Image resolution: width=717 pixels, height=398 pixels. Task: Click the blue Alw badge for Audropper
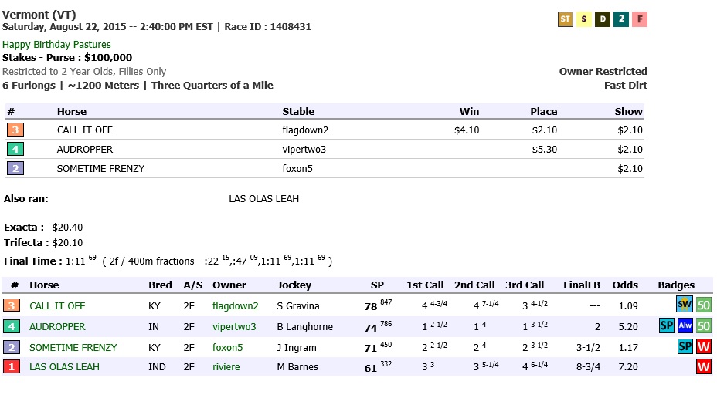click(x=685, y=326)
